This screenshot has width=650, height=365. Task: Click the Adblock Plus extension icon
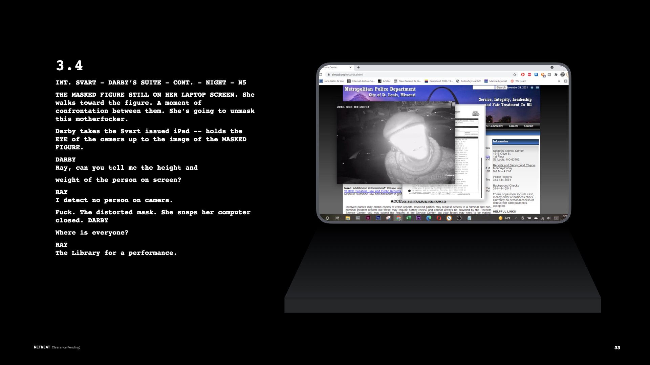click(x=529, y=75)
